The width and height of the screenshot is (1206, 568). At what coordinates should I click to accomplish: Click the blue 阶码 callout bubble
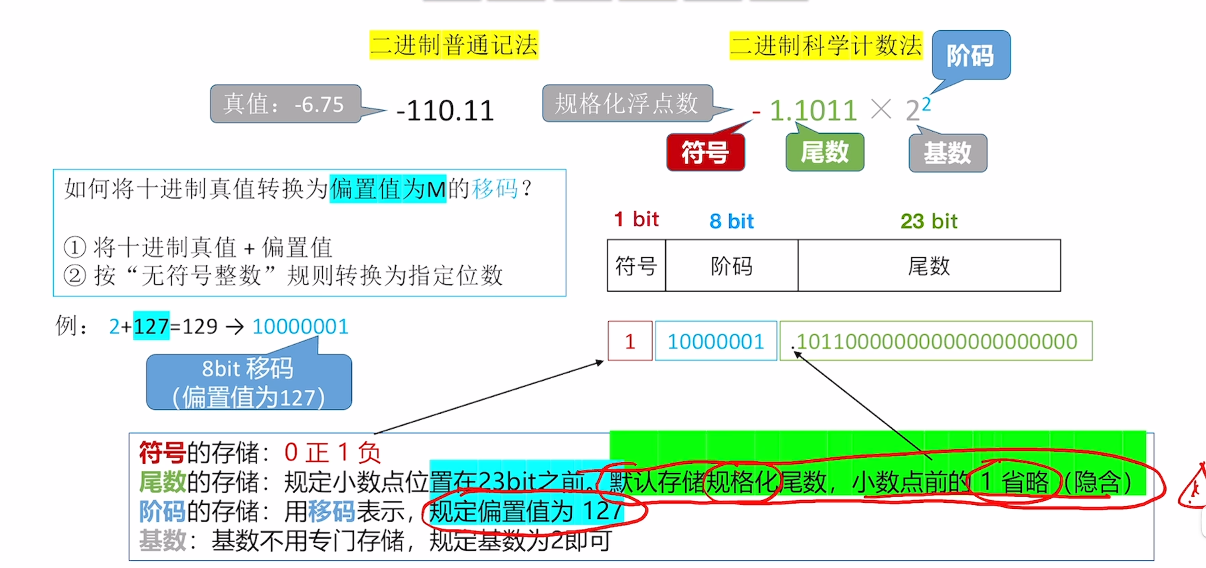[x=970, y=55]
